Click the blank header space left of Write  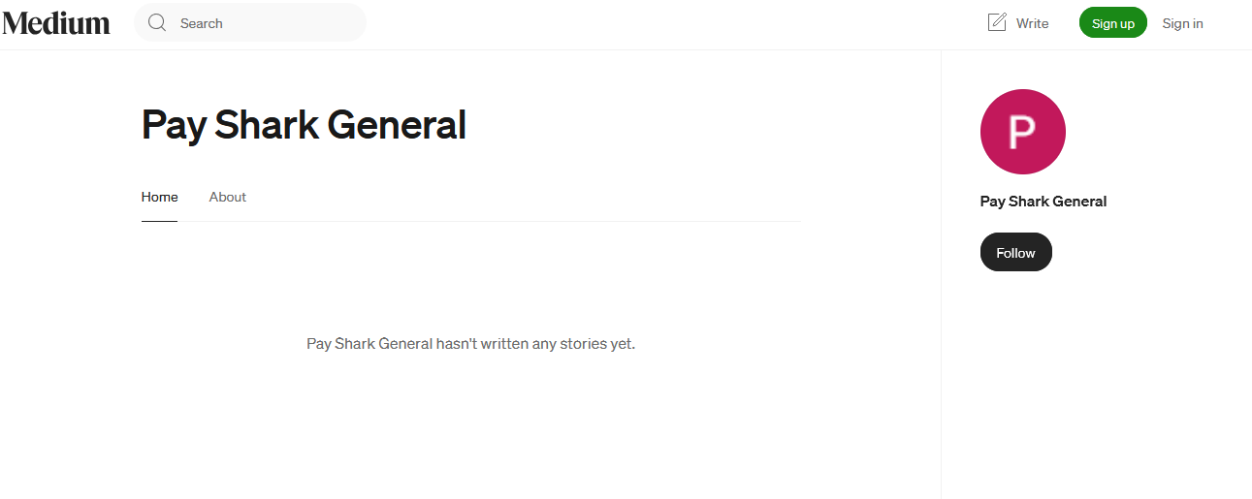(679, 23)
